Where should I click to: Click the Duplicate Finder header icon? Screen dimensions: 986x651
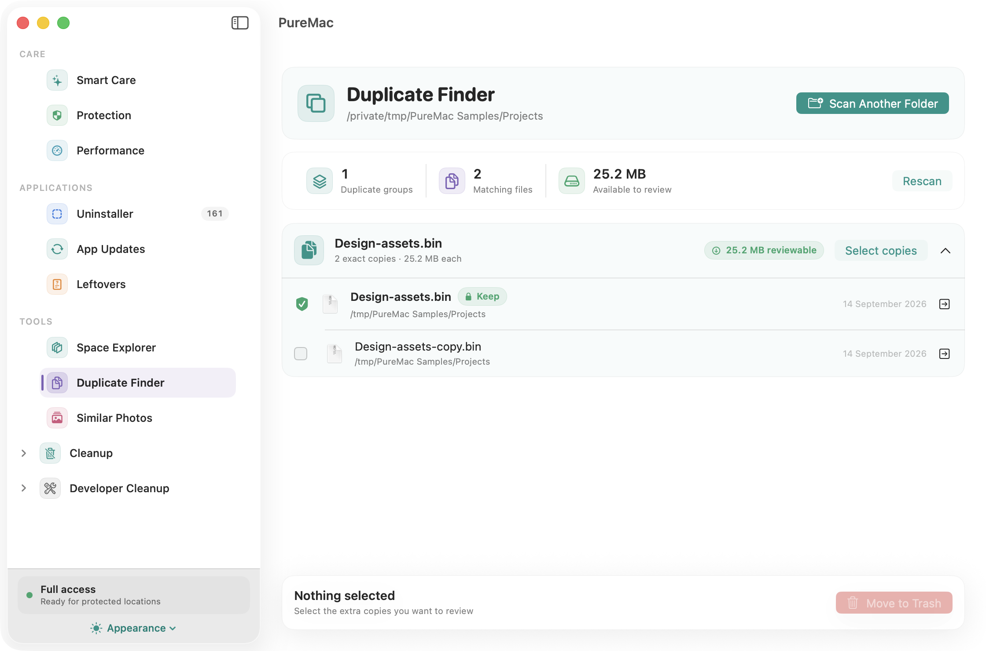316,103
